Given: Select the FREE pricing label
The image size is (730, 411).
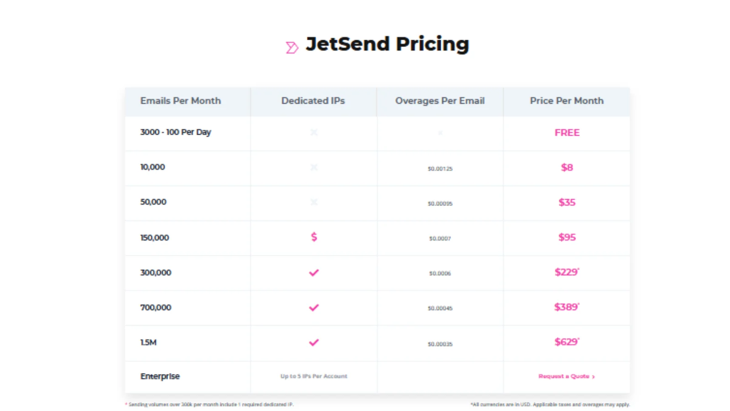Looking at the screenshot, I should pyautogui.click(x=567, y=133).
